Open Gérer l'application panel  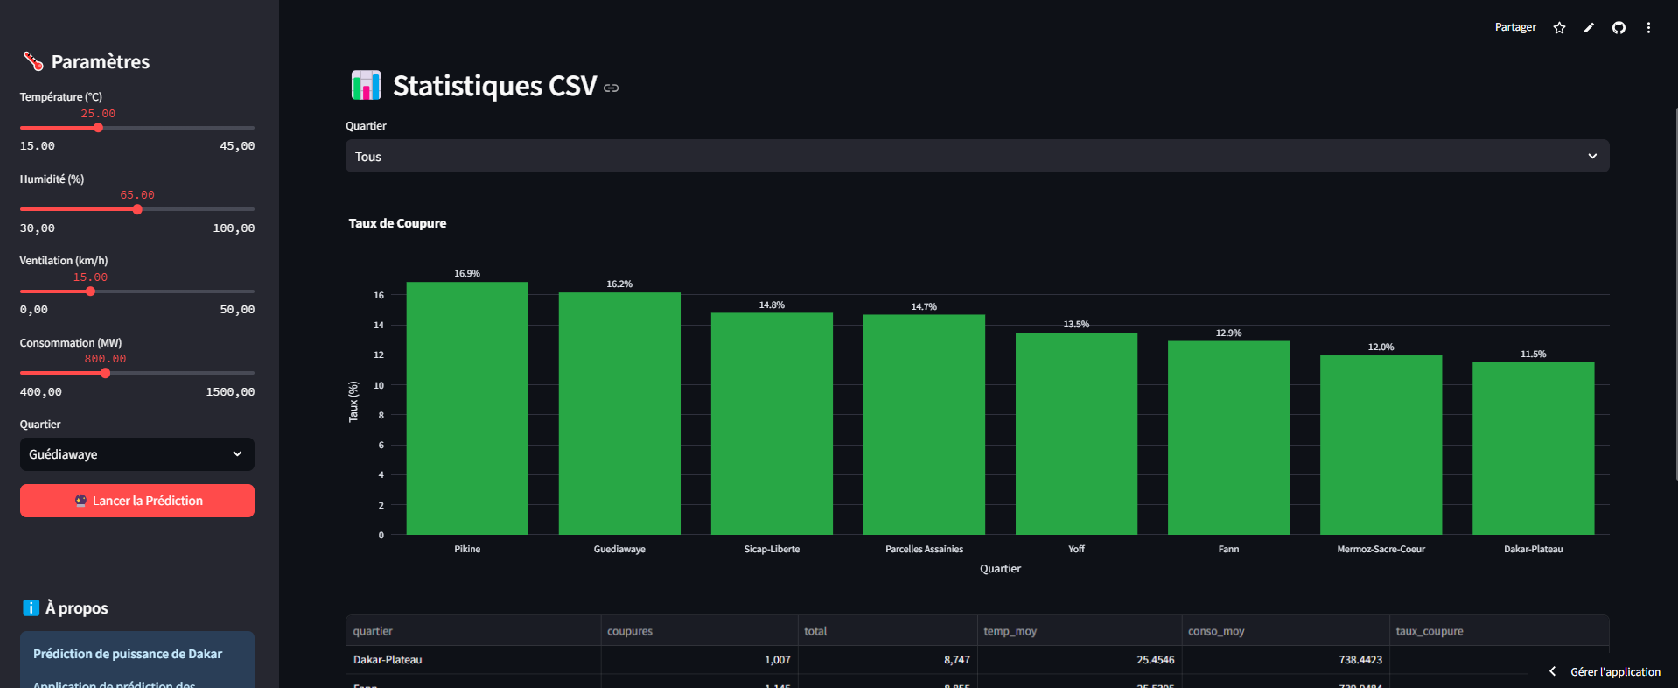point(1615,671)
